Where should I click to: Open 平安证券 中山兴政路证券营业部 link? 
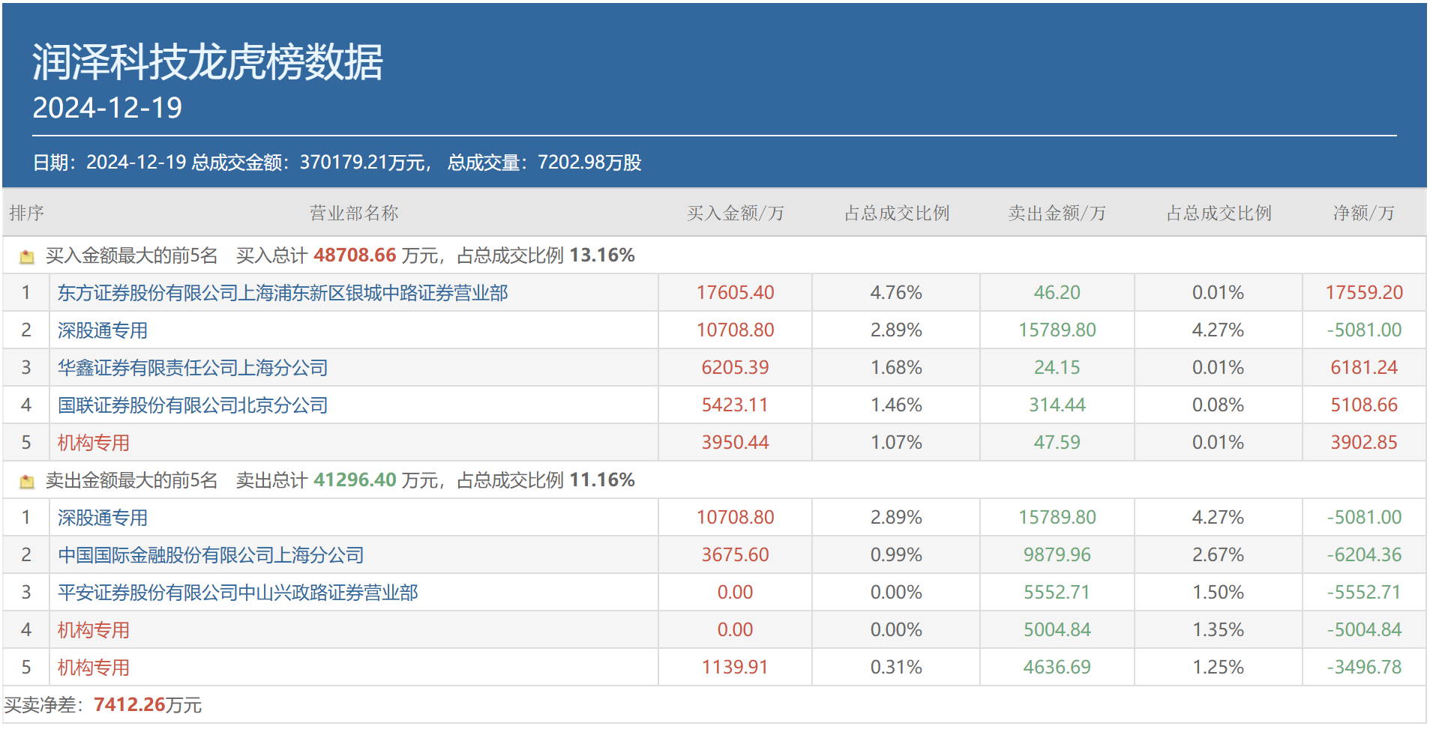click(x=237, y=593)
